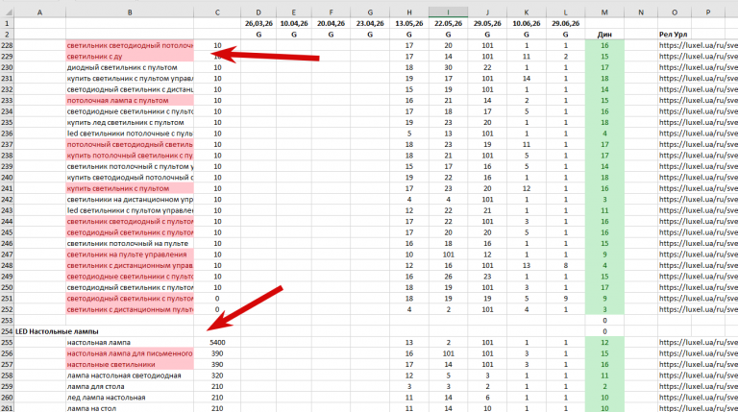Select column O header

point(675,12)
